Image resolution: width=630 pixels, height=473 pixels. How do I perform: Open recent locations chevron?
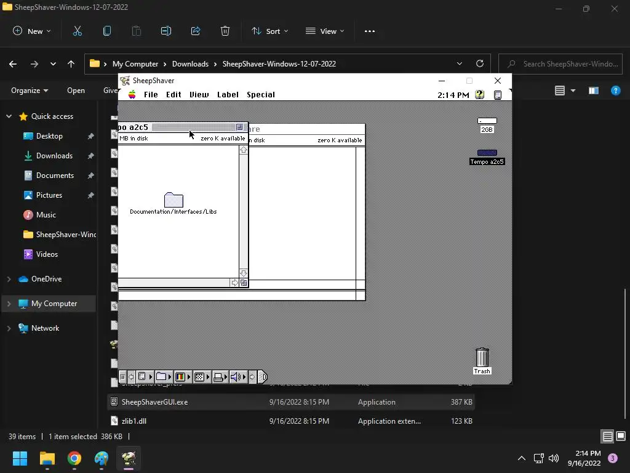point(53,64)
